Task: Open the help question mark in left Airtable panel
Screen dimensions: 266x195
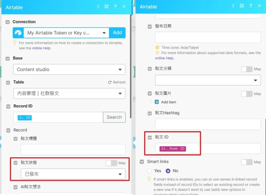Action: coord(115,6)
